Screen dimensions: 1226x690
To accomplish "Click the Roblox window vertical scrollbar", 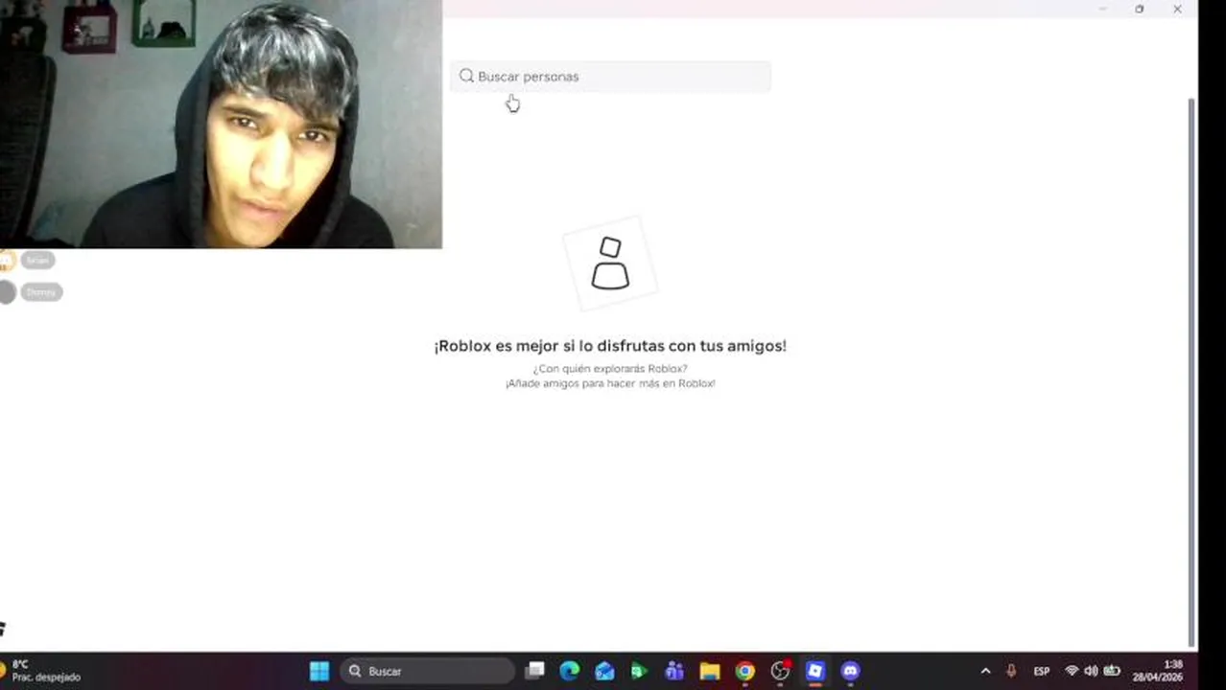I will click(1192, 372).
